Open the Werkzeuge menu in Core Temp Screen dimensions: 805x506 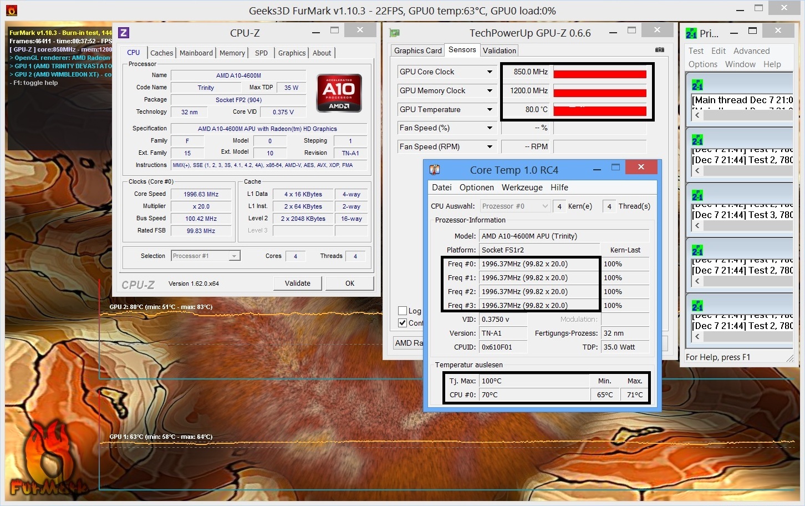click(522, 188)
